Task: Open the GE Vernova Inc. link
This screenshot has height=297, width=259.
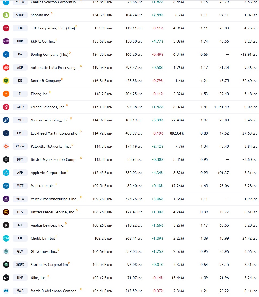Action: pos(44,251)
